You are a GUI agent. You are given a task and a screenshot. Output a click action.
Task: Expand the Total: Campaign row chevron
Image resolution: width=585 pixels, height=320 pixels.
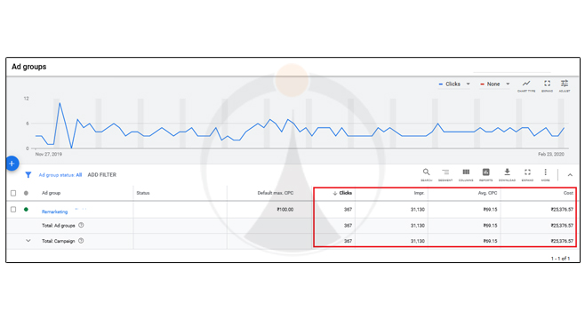pyautogui.click(x=28, y=241)
